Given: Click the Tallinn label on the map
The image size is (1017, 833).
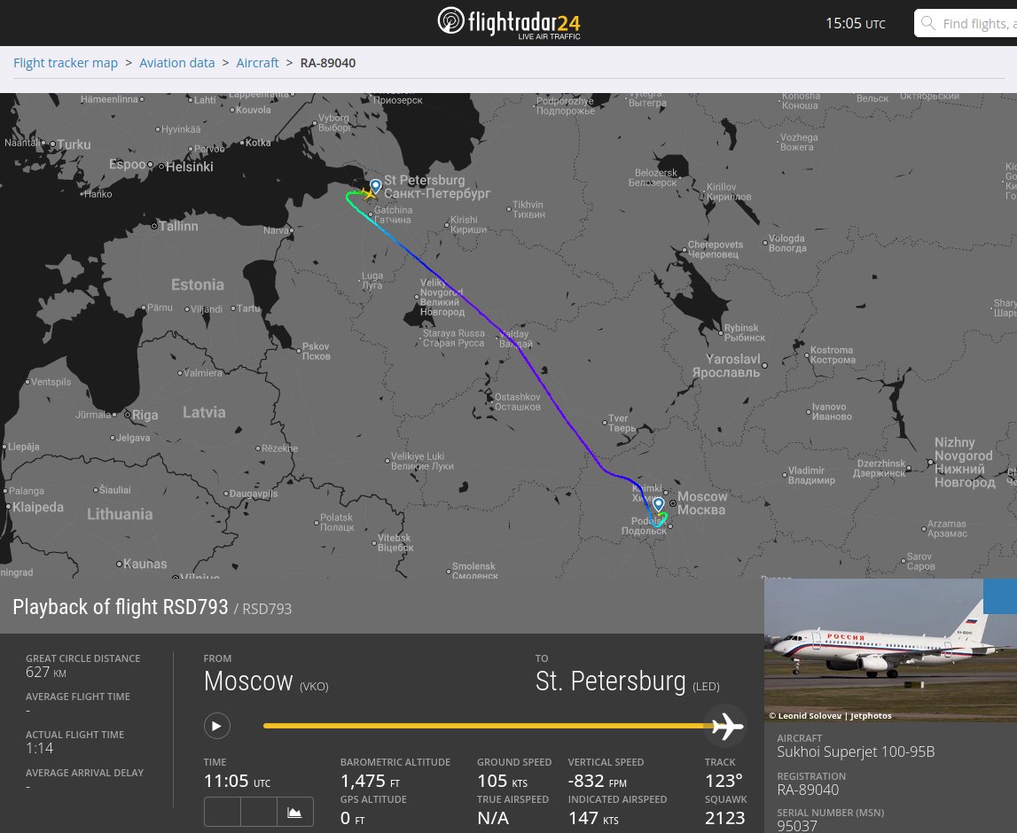Looking at the screenshot, I should tap(179, 226).
